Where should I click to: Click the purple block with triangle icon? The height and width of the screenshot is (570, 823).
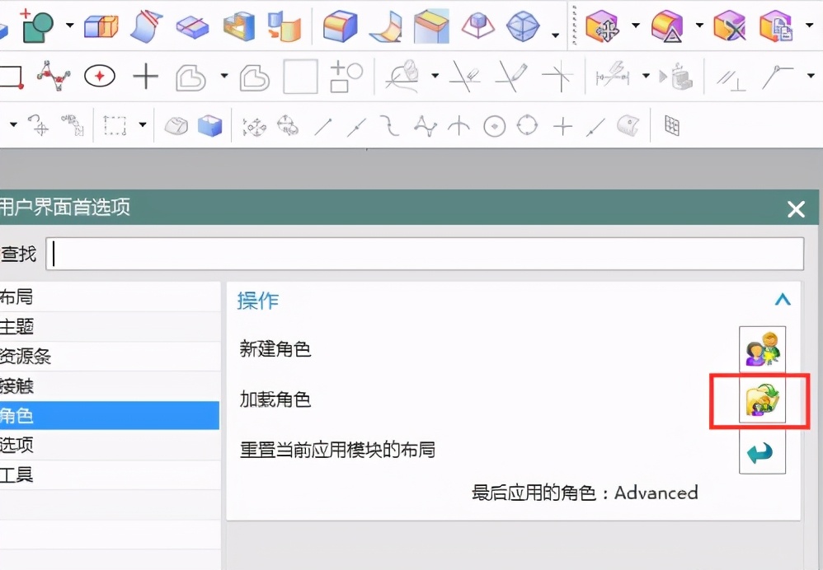tap(667, 26)
